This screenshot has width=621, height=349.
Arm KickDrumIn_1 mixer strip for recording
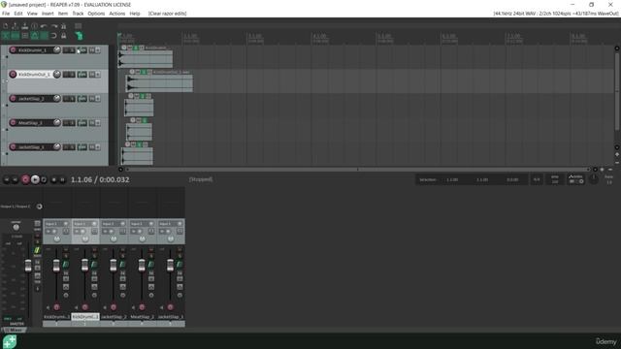click(x=56, y=307)
